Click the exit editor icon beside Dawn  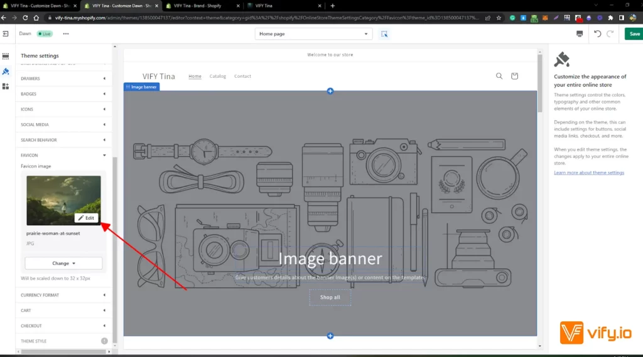pos(6,34)
